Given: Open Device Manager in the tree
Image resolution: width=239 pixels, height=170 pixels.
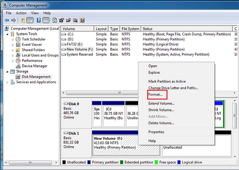Looking at the screenshot, I should [35, 66].
